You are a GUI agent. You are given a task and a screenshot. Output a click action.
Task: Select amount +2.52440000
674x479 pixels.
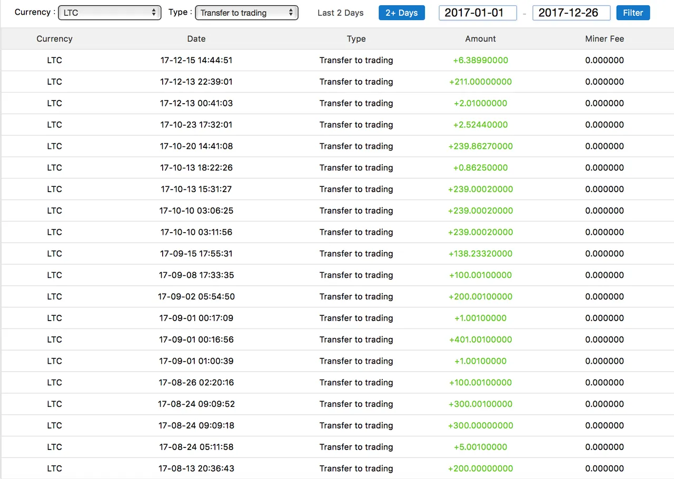click(x=480, y=125)
